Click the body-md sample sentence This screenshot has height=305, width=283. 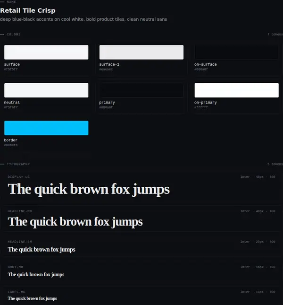(36, 274)
